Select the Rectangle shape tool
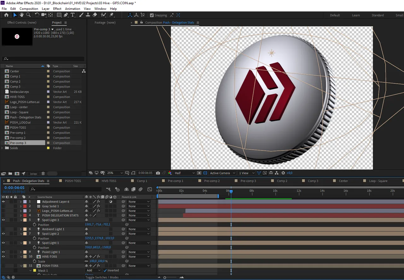 point(59,15)
